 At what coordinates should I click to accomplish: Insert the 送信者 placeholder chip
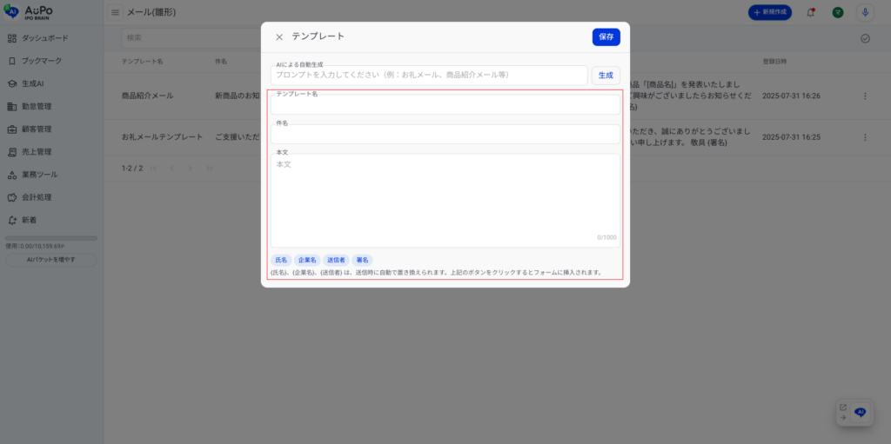tap(335, 260)
